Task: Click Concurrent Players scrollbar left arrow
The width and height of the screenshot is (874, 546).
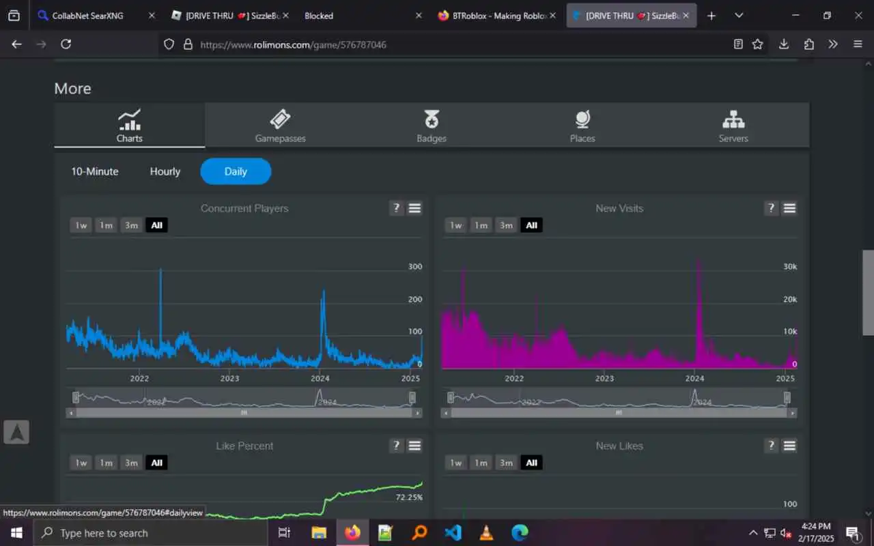Action: click(x=71, y=413)
